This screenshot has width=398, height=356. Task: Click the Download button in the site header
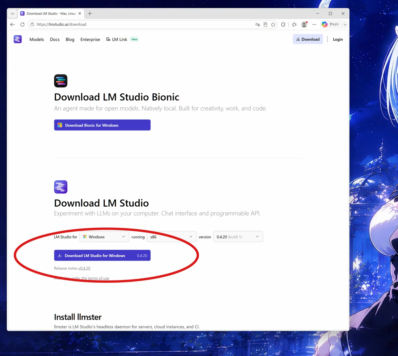coord(308,39)
